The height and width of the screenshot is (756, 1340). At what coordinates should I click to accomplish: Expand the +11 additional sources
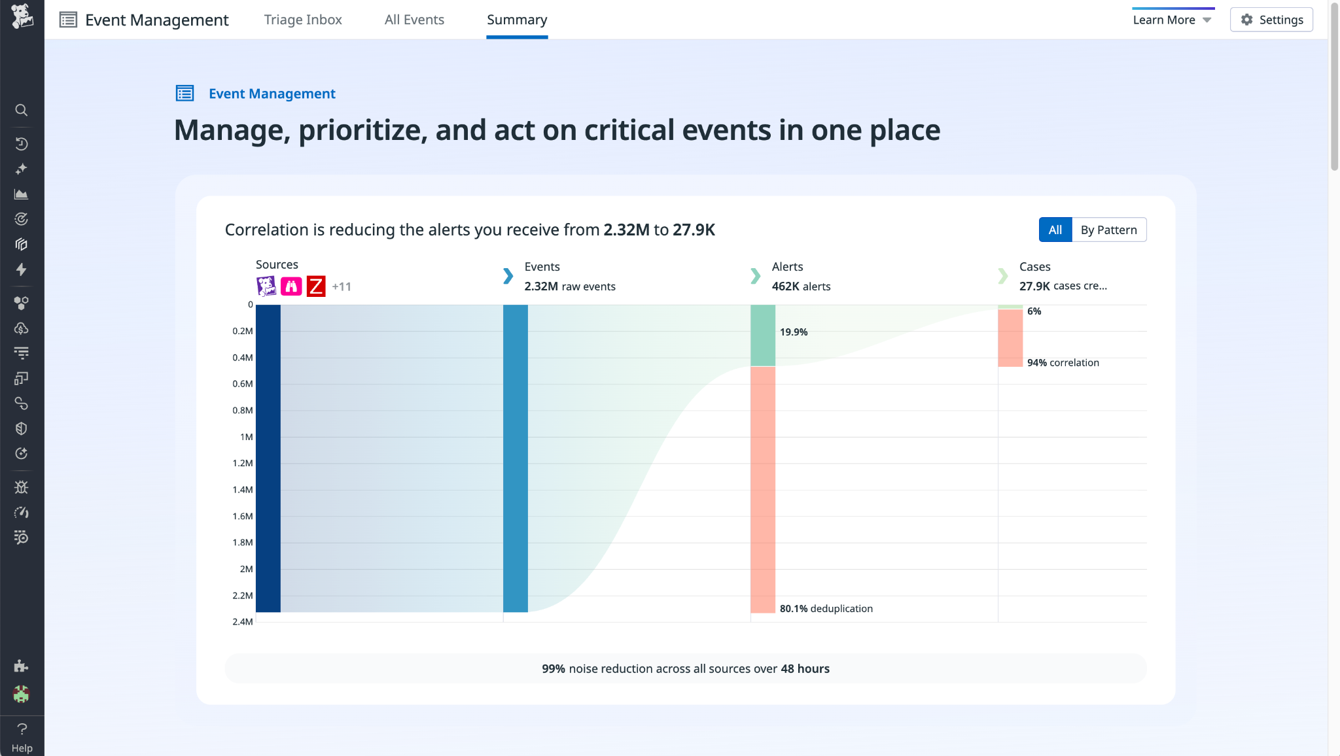pos(342,286)
